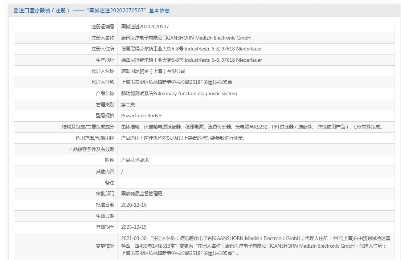This screenshot has width=401, height=260.
Task: Click the 适用范围/预期用途 label
Action: (x=95, y=138)
